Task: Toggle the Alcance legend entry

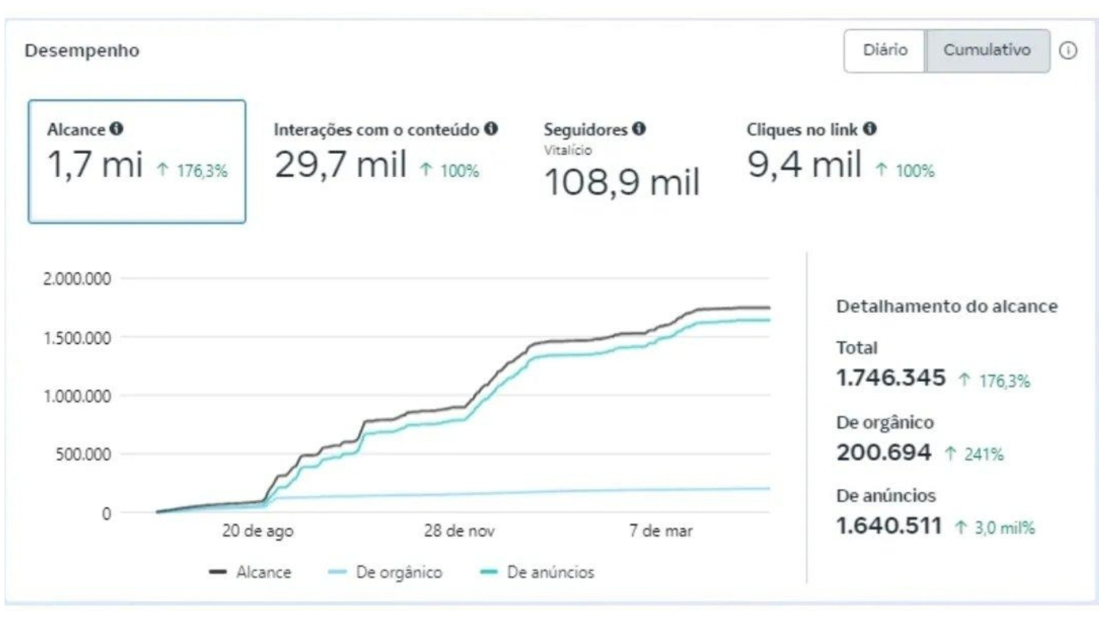Action: [250, 572]
